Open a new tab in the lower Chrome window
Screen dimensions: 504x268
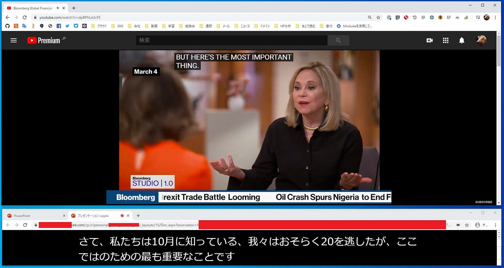[138, 216]
